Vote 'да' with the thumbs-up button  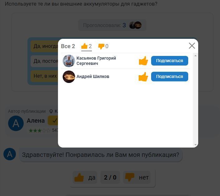click(85, 177)
